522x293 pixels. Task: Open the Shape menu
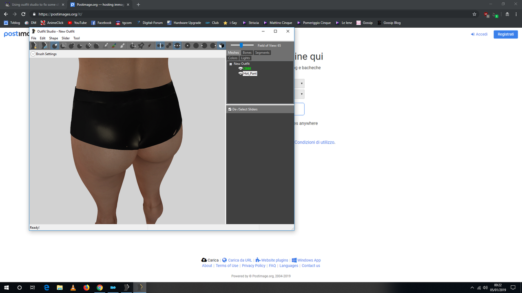click(x=53, y=38)
